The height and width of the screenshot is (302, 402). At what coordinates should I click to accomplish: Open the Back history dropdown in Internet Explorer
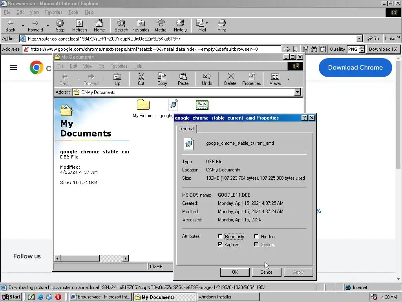[x=22, y=26]
